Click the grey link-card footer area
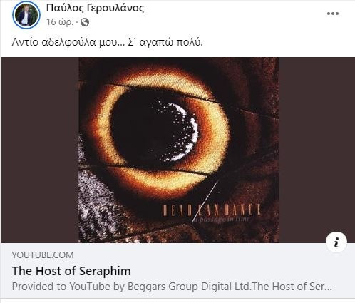This screenshot has height=303, width=355. (x=177, y=270)
